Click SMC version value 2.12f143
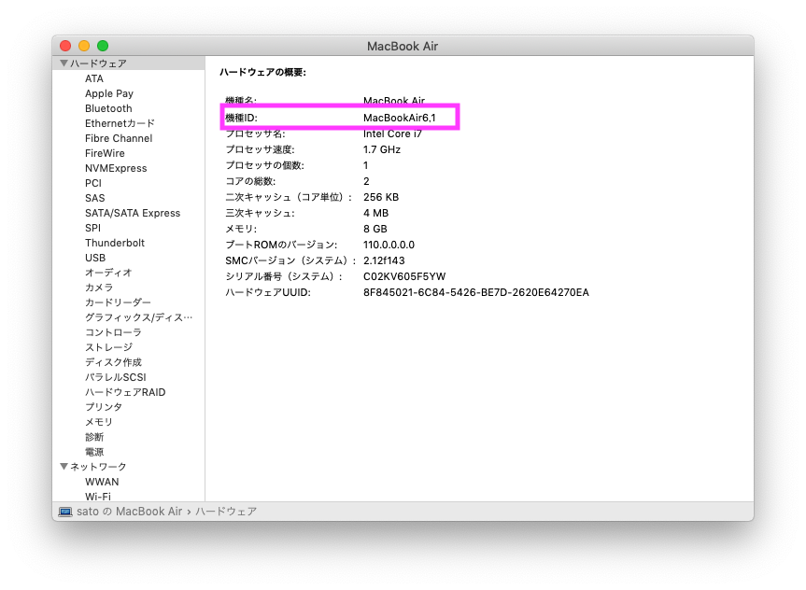 click(384, 260)
